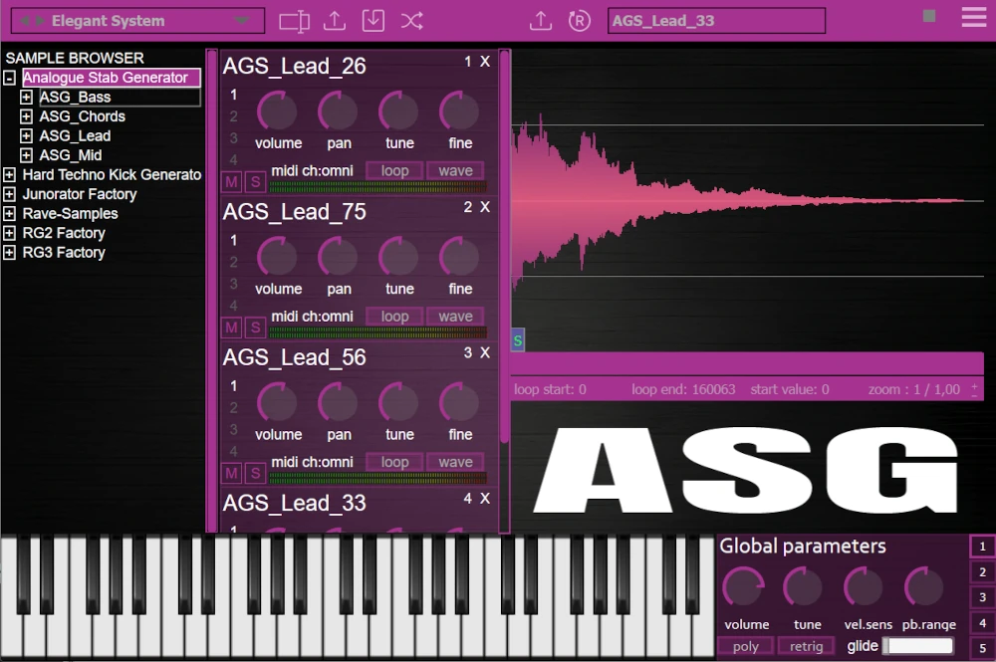Screen dimensions: 996x662
Task: Click the wave button on AGS_Lead_26
Action: click(455, 171)
